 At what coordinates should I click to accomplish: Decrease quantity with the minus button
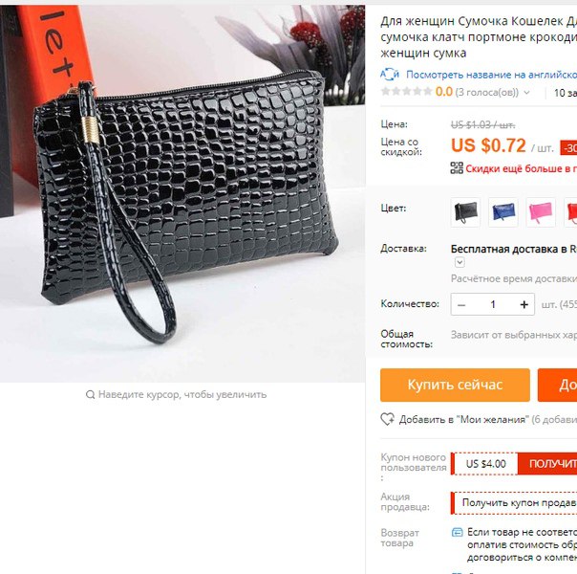(461, 304)
